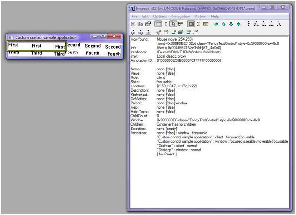Click the white box with yellow dot icon
Screen dimensions: 296x215
point(166,33)
